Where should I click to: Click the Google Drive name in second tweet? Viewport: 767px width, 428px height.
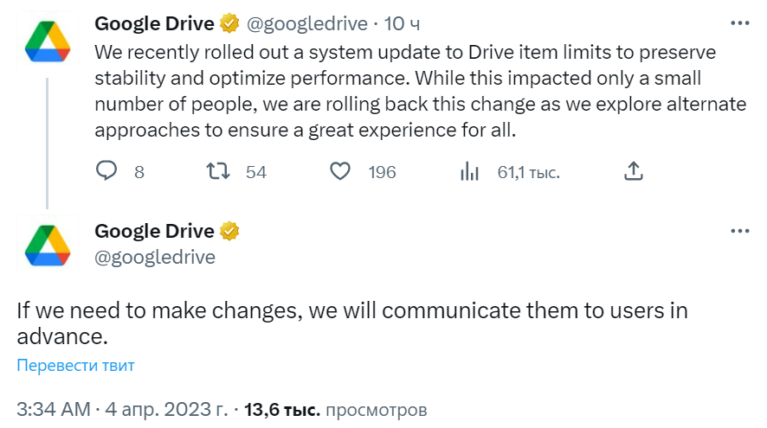click(154, 231)
